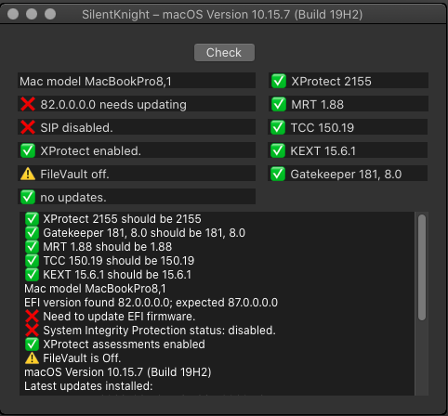Click the 'no updates.' text
The width and height of the screenshot is (448, 416).
(x=73, y=198)
